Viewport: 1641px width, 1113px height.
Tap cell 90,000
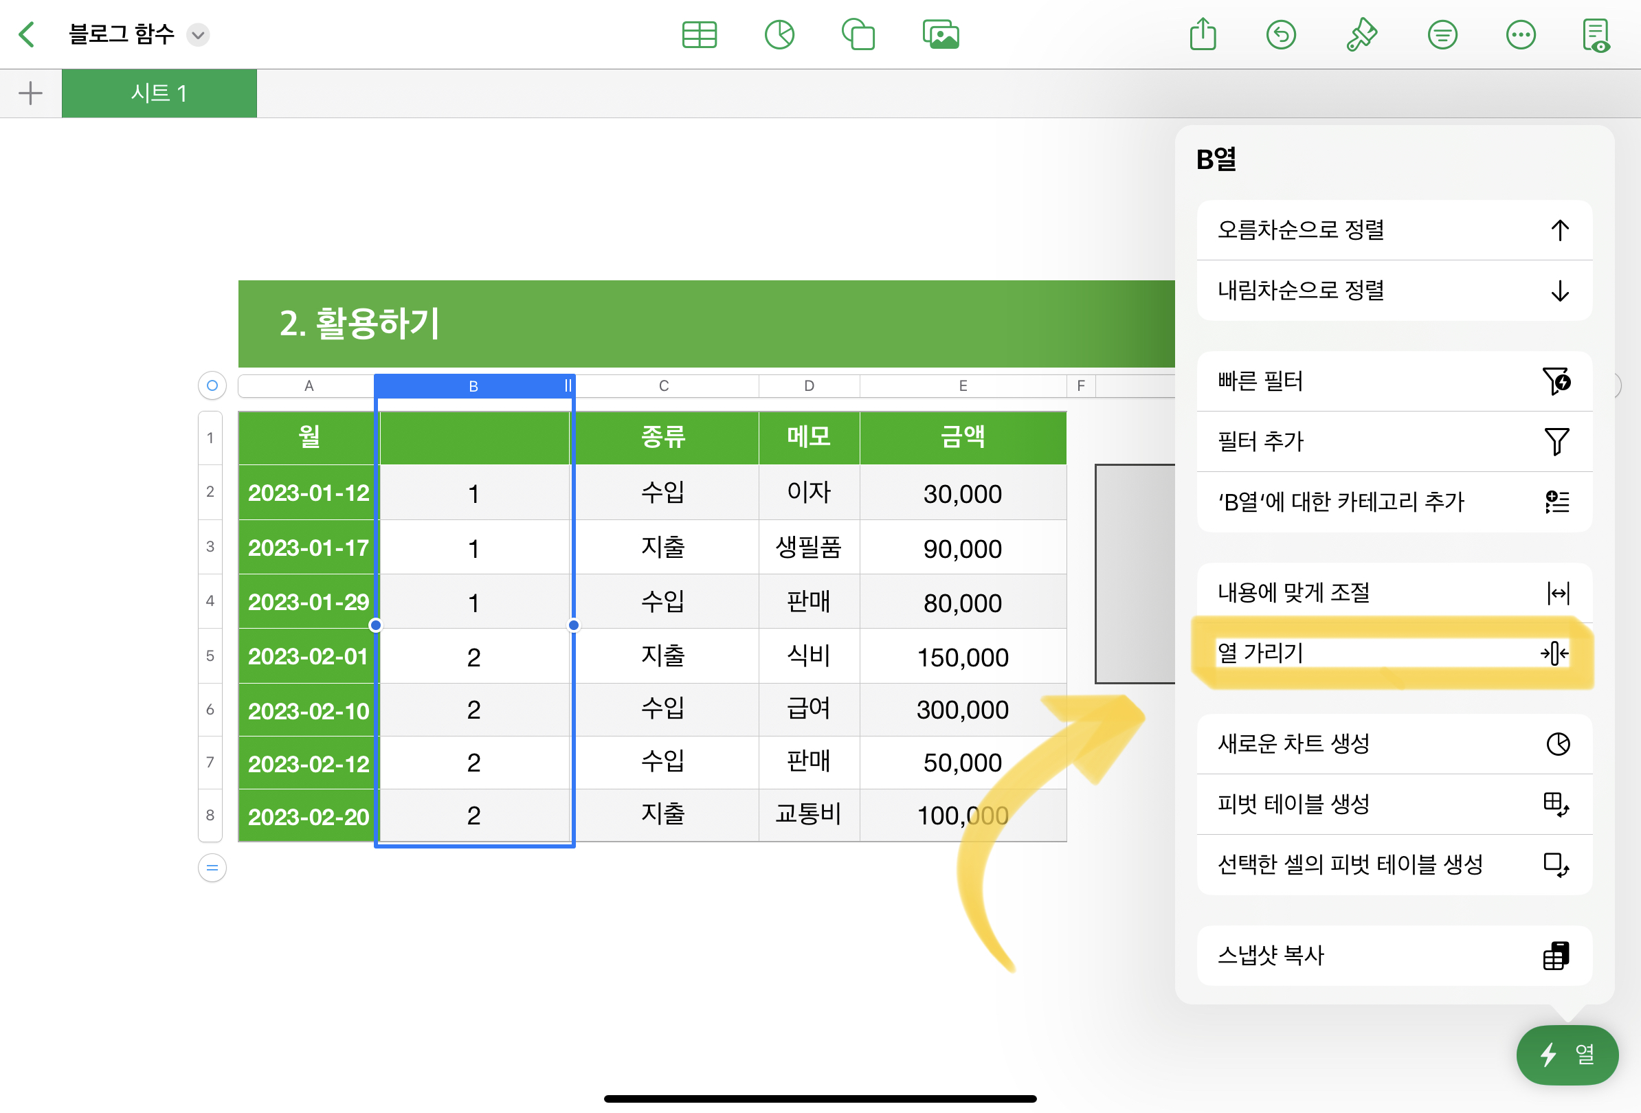click(963, 548)
